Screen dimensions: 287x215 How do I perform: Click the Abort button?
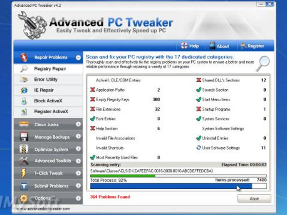254,198
